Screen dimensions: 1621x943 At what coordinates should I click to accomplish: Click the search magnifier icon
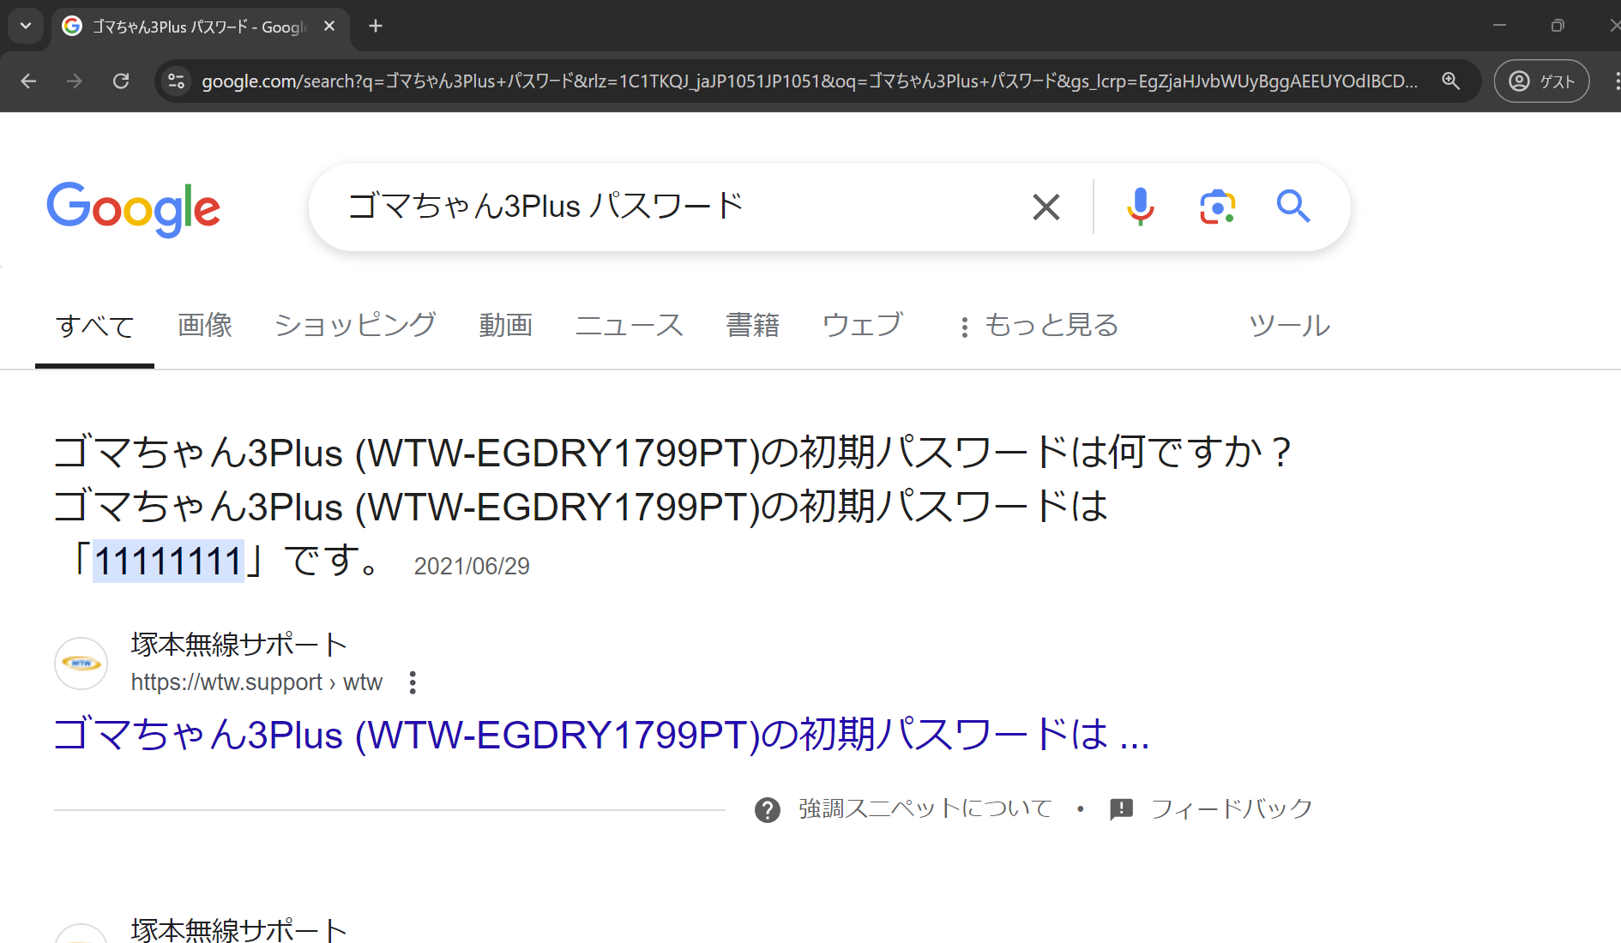(x=1293, y=206)
